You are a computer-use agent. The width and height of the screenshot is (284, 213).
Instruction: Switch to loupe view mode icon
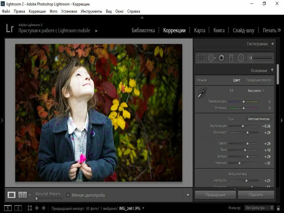point(11,195)
